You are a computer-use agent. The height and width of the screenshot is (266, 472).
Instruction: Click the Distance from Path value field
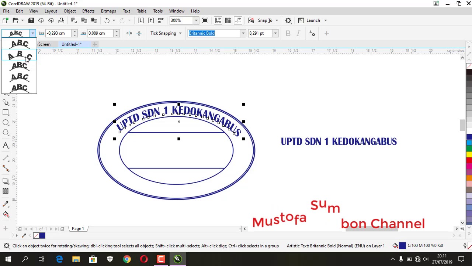58,33
